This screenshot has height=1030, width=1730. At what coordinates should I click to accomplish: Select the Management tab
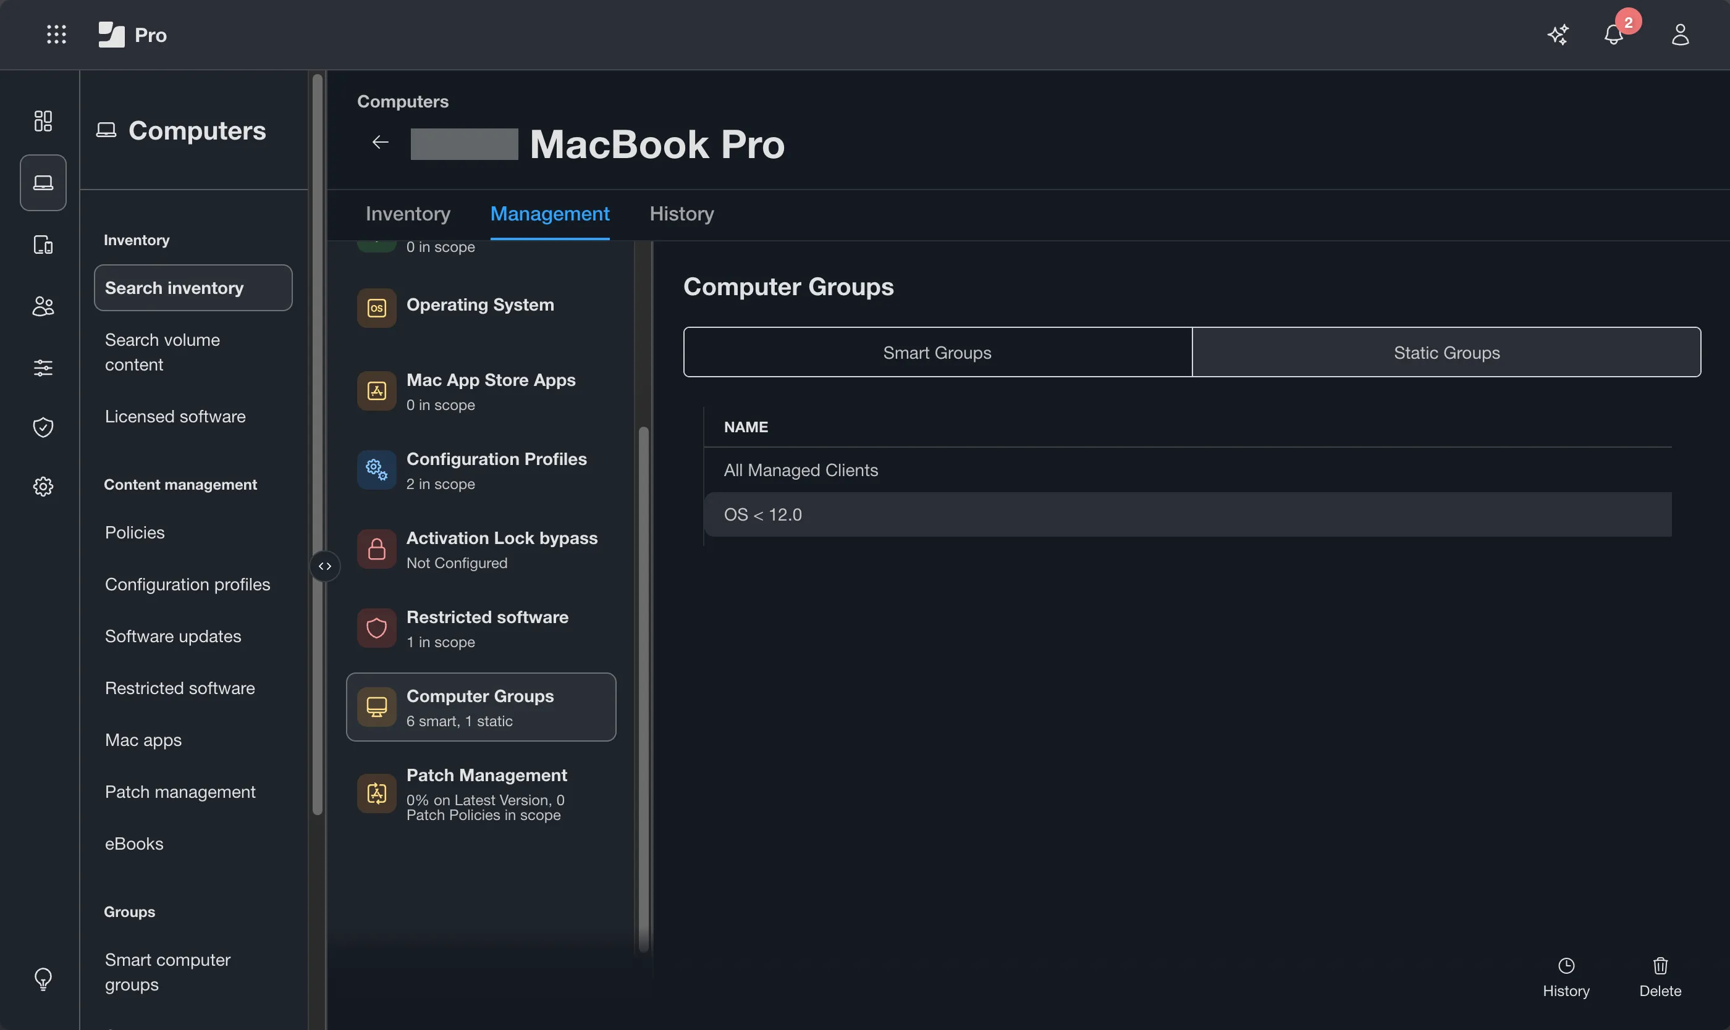(x=550, y=214)
